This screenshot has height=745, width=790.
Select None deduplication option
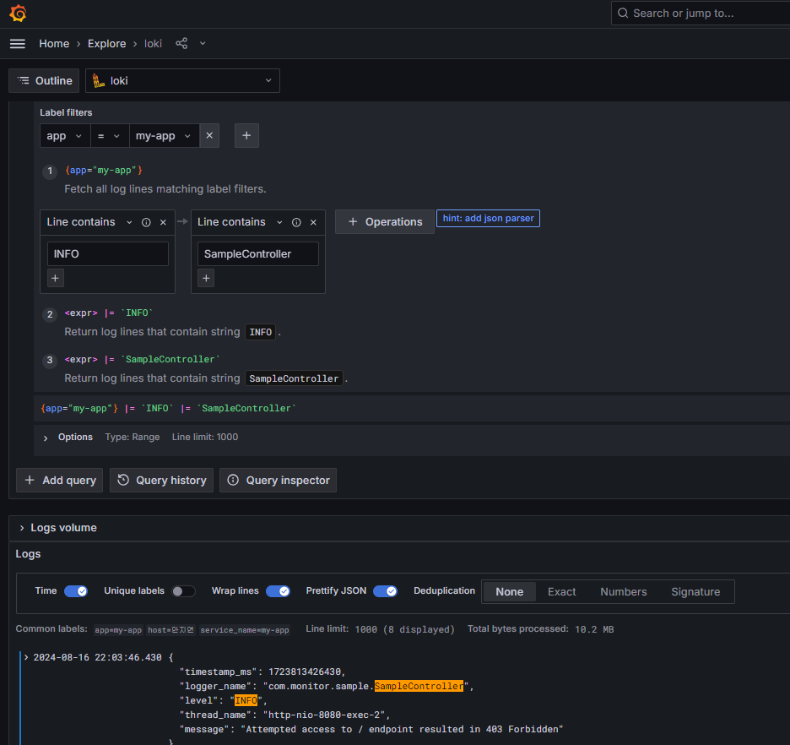coord(510,592)
